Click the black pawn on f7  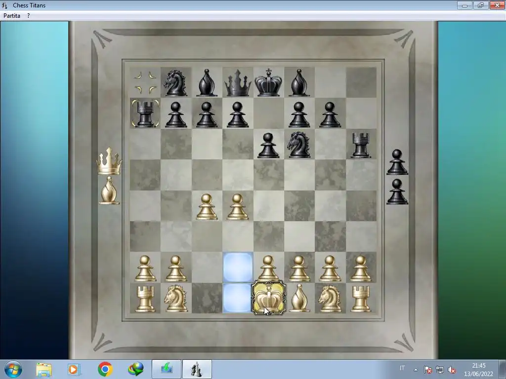point(299,114)
